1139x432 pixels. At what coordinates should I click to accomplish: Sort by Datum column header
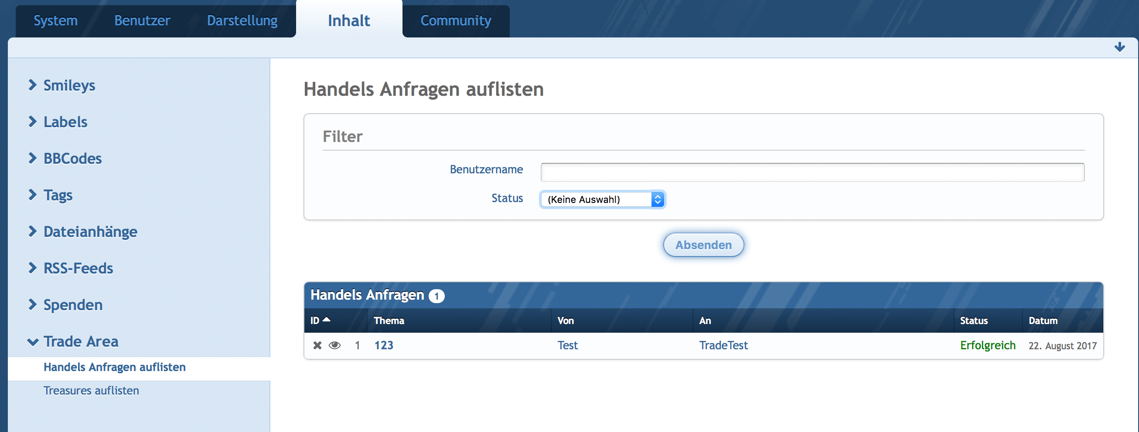click(x=1043, y=321)
